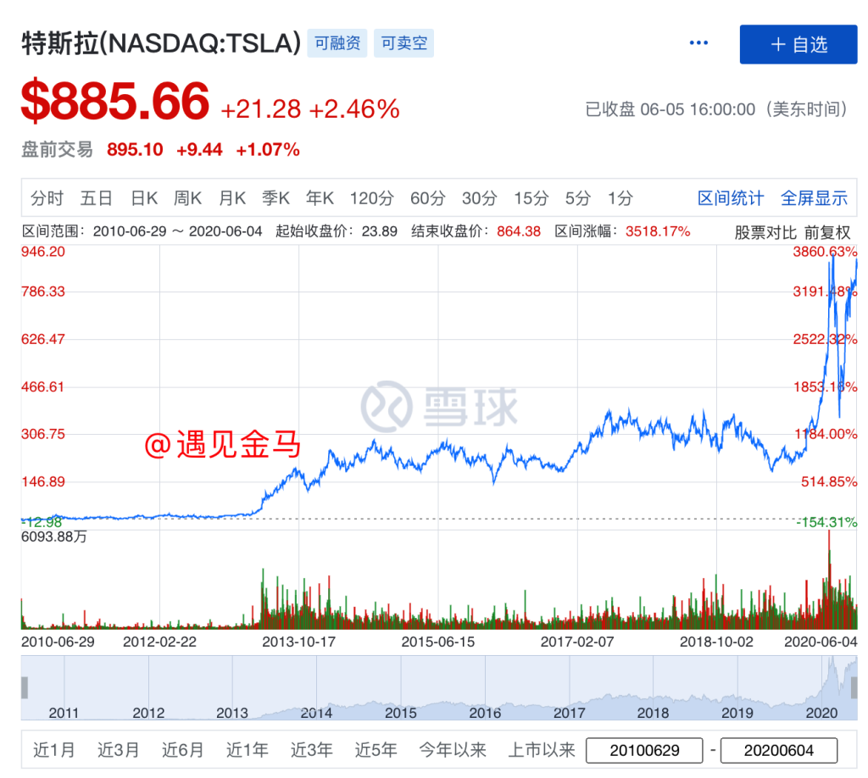Choose the 5分 interval tab
The height and width of the screenshot is (778, 868).
[578, 198]
